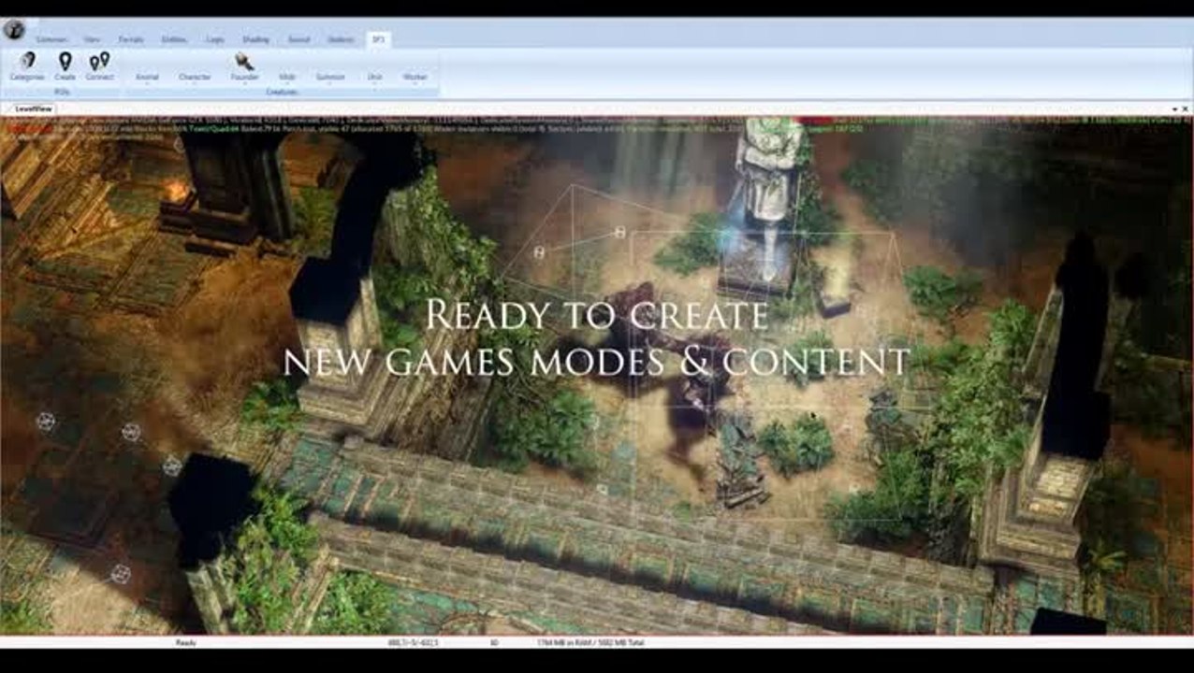Expand the Character creature dropdown
1194x673 pixels.
click(x=195, y=78)
